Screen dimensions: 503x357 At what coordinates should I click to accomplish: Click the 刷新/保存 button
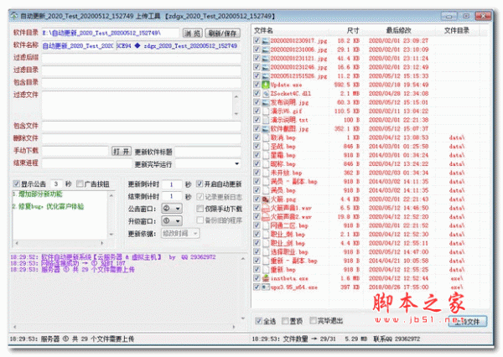[x=223, y=33]
